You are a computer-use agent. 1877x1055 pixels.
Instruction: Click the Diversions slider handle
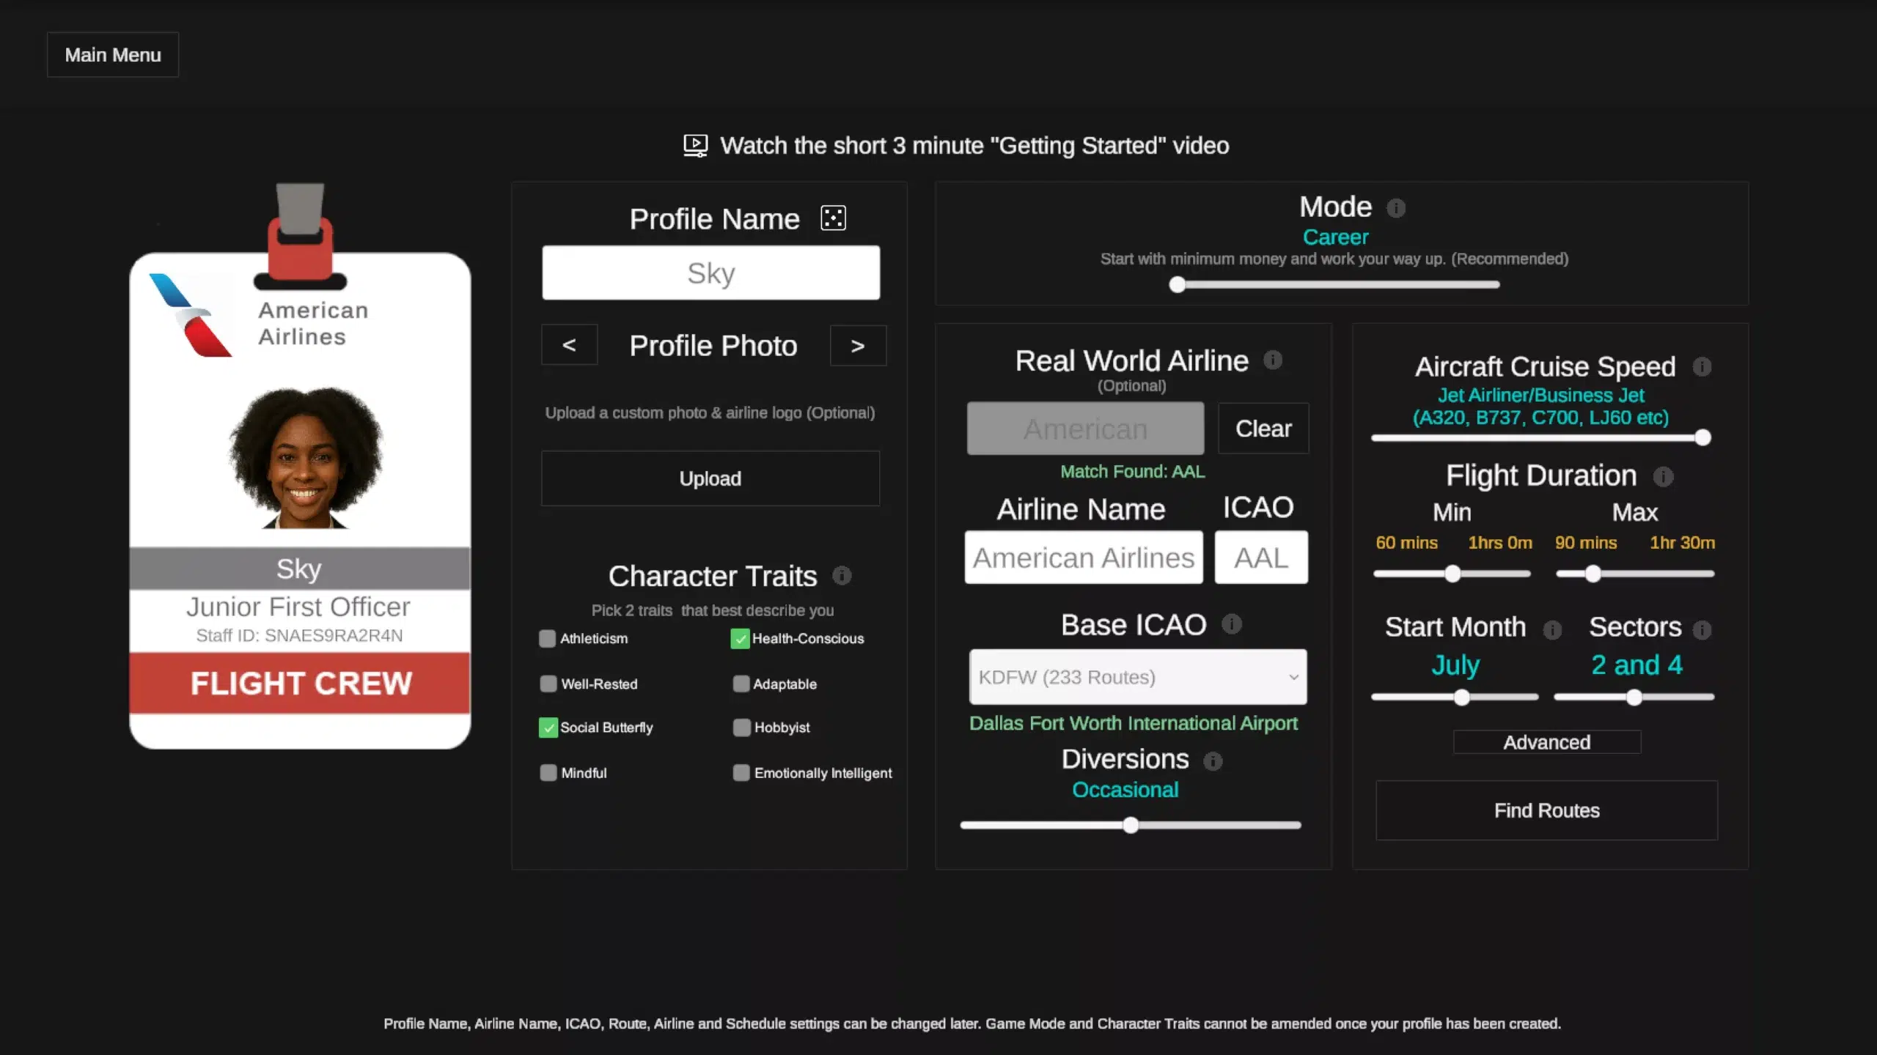coord(1131,826)
